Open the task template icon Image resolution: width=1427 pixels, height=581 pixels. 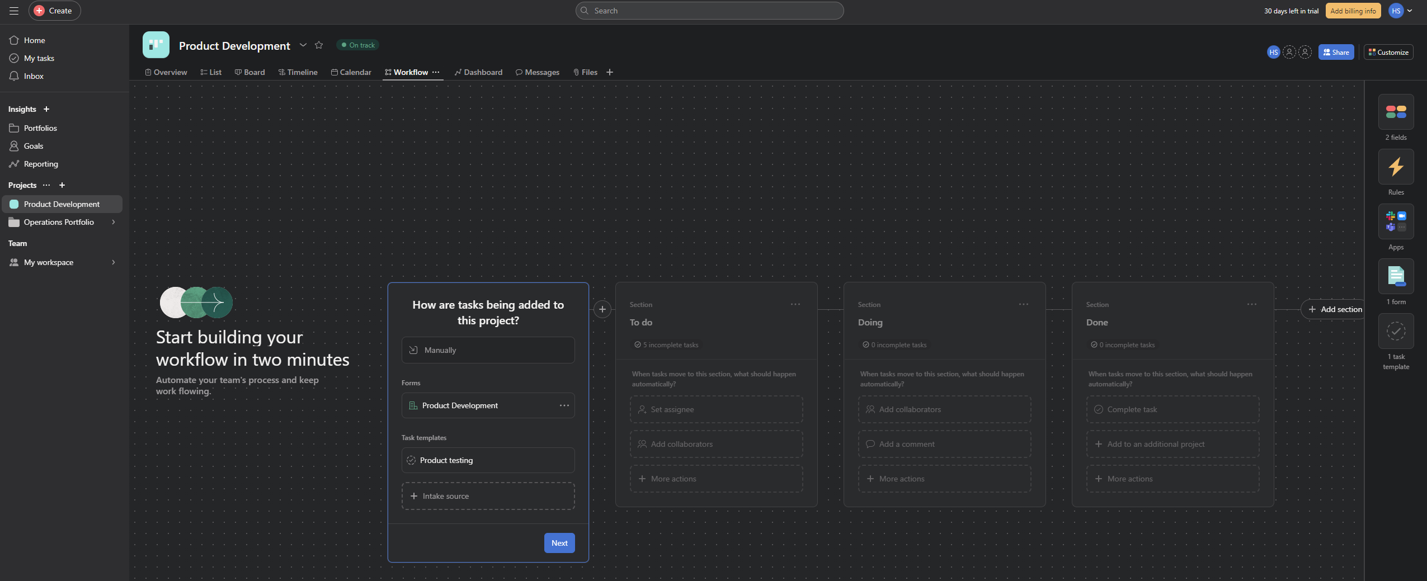(x=1396, y=332)
